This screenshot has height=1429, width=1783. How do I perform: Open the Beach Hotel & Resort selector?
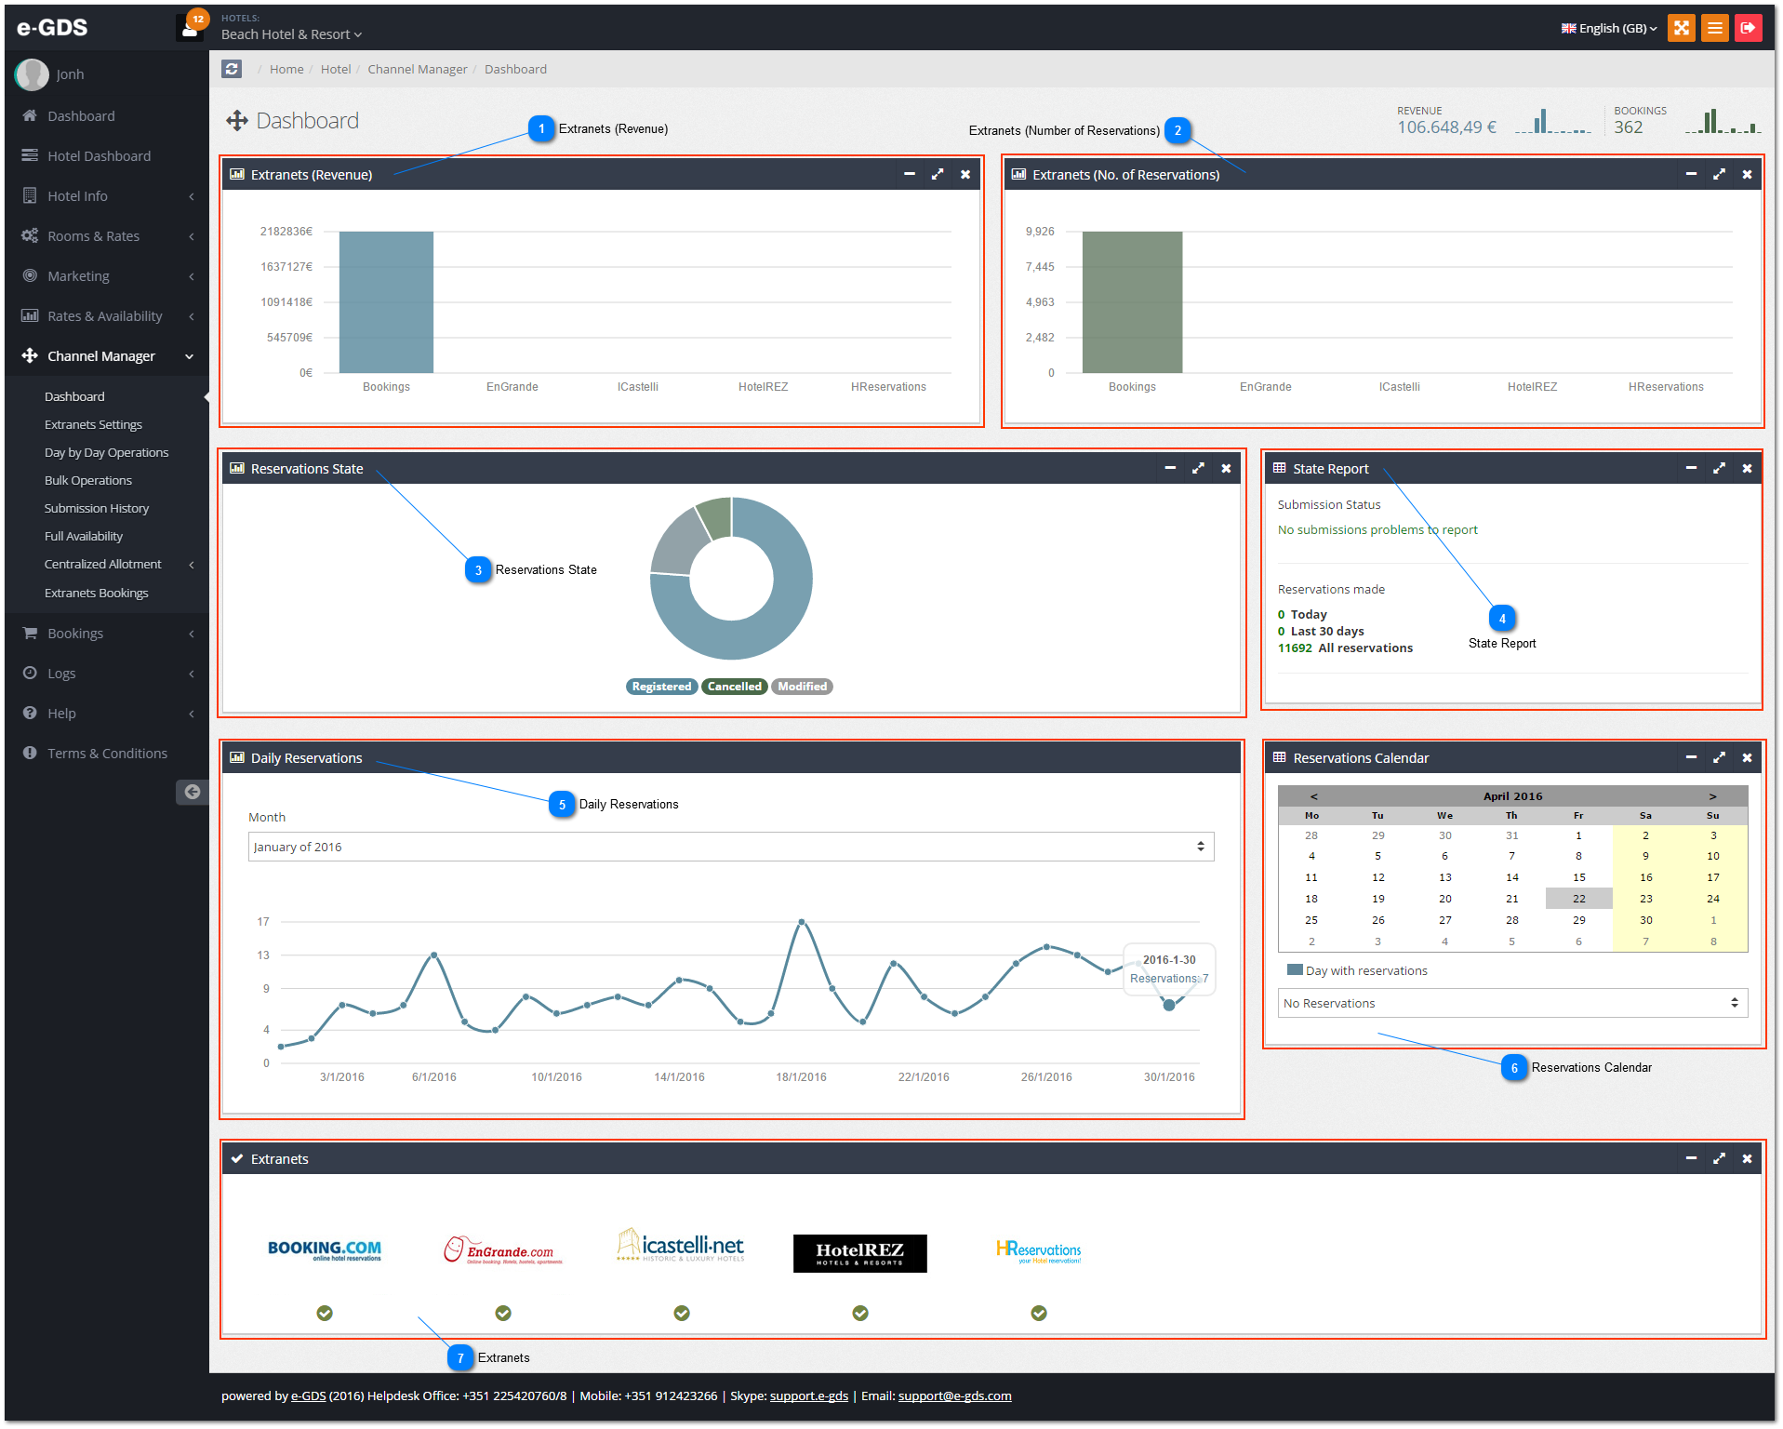pyautogui.click(x=291, y=34)
